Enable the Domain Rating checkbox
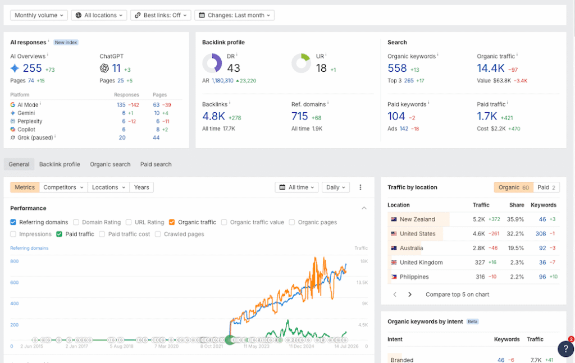This screenshot has width=575, height=363. tap(76, 222)
